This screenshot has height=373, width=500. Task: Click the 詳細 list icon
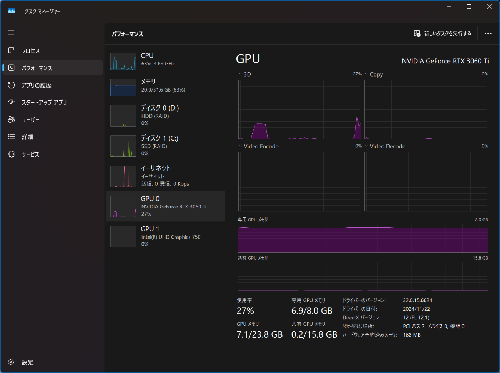tap(11, 137)
